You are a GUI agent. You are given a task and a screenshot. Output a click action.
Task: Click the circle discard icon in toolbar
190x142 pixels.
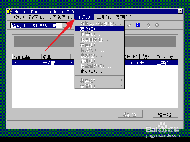click(x=157, y=25)
